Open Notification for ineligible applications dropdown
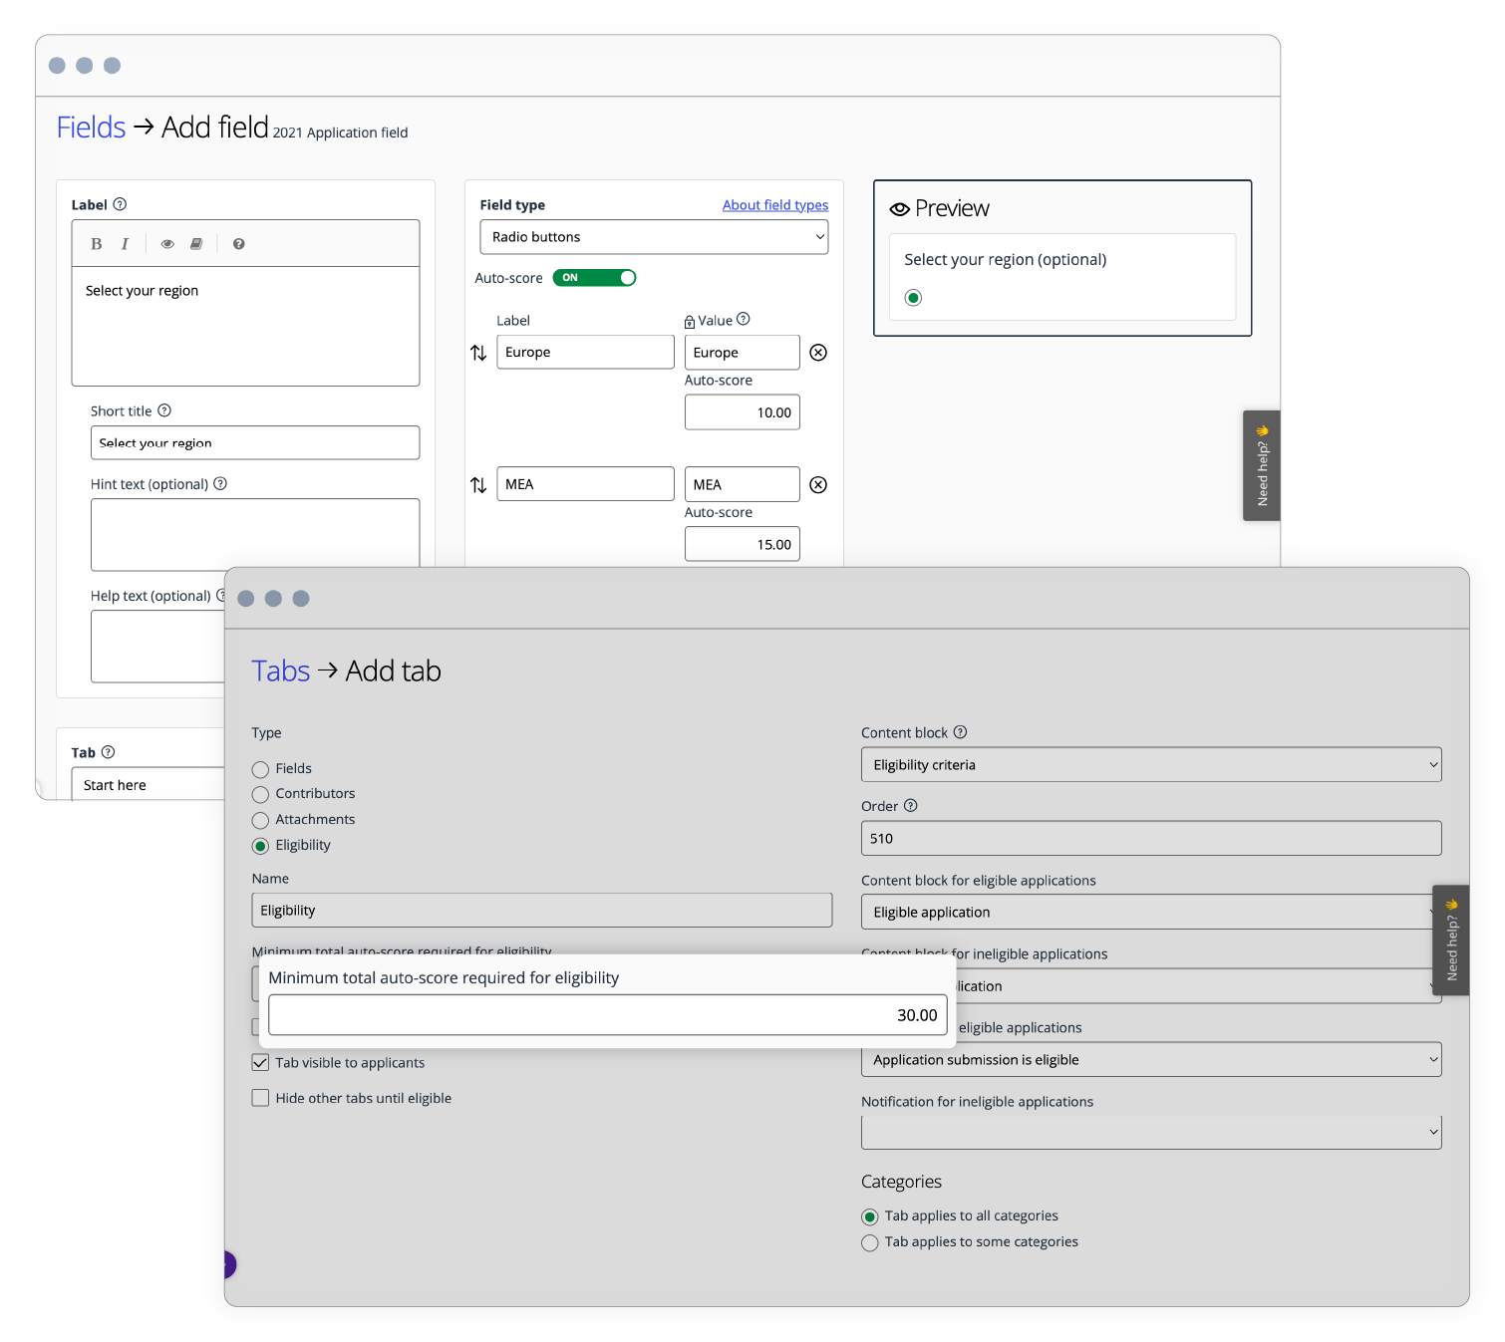The height and width of the screenshot is (1342, 1505). click(1150, 1133)
